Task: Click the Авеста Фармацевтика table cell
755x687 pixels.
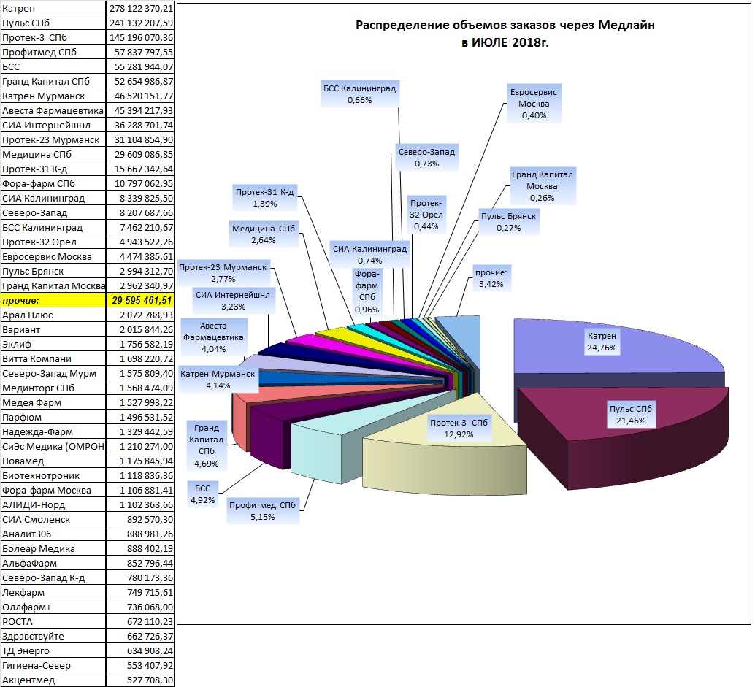Action: [x=53, y=111]
